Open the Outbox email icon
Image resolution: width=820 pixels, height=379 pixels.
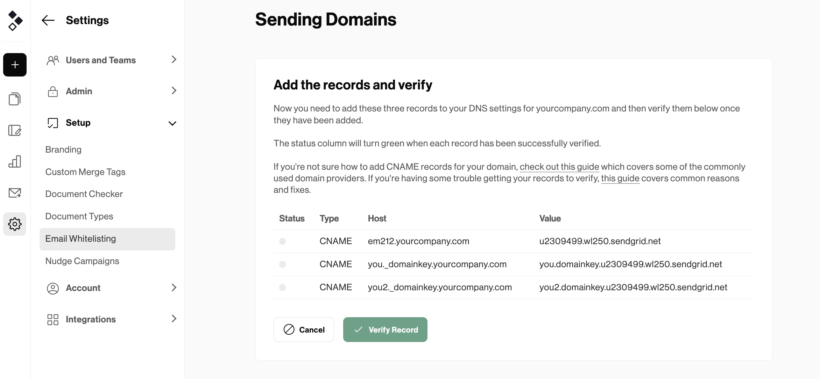pyautogui.click(x=15, y=193)
